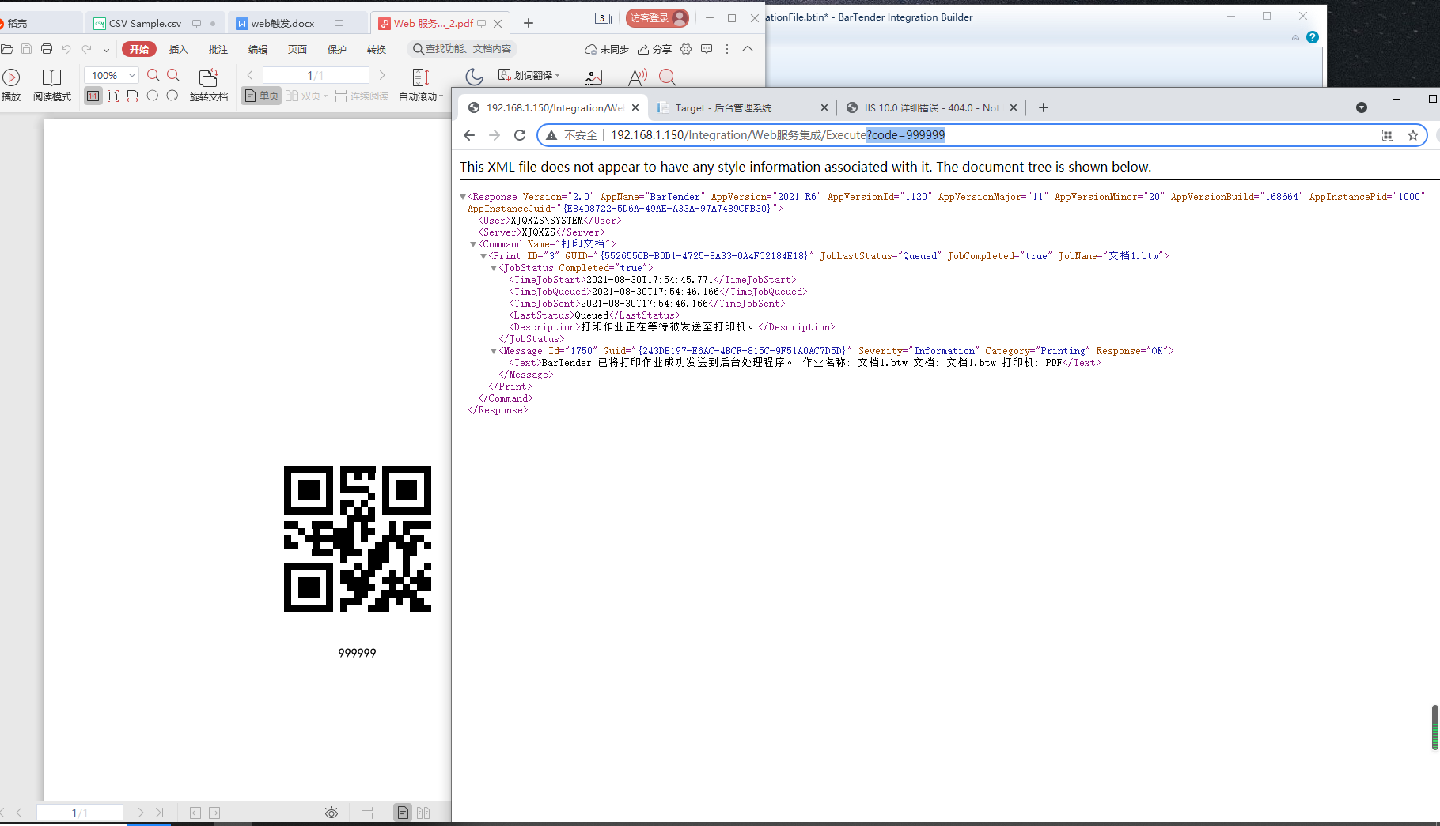Collapse the JobStatus XML node
Screen dimensions: 1440x826
[x=494, y=268]
